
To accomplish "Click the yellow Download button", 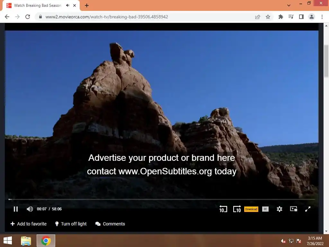I will point(251,209).
